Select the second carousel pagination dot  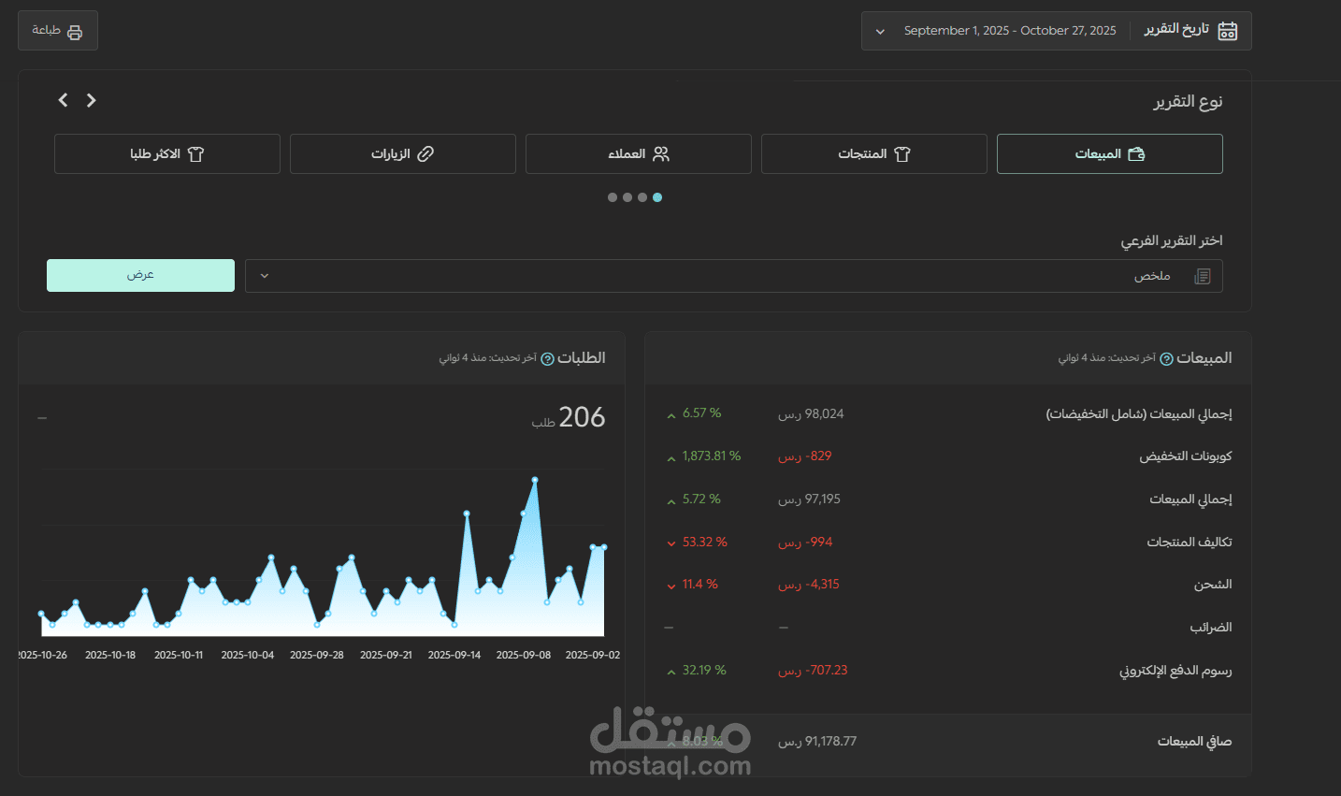point(642,197)
